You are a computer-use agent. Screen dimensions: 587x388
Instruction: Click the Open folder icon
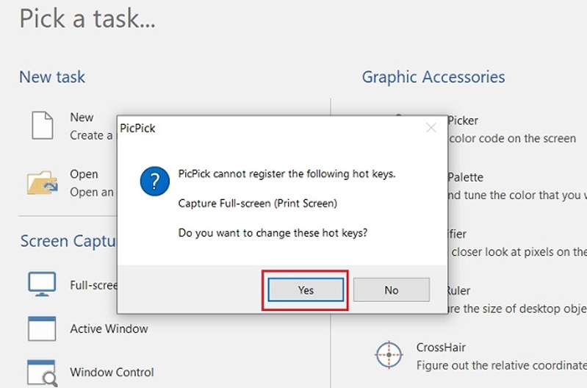pos(43,183)
